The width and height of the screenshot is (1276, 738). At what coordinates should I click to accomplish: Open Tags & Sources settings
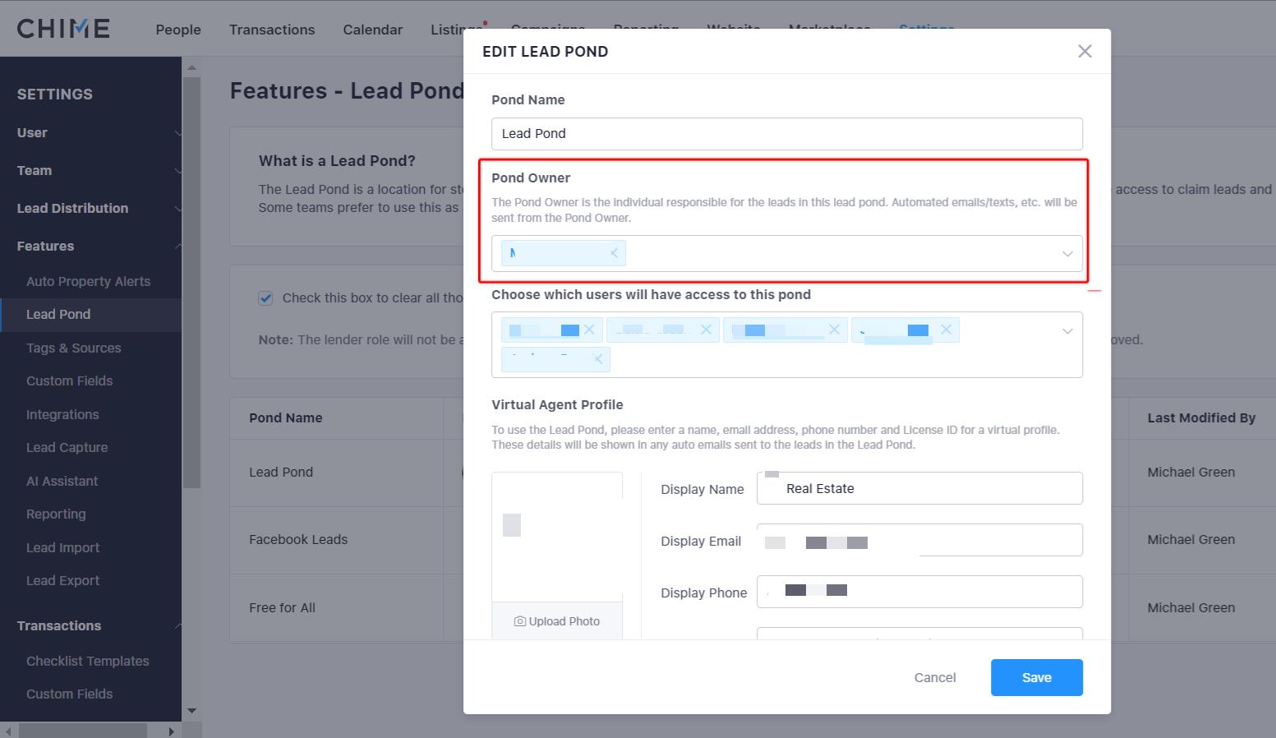(x=74, y=348)
